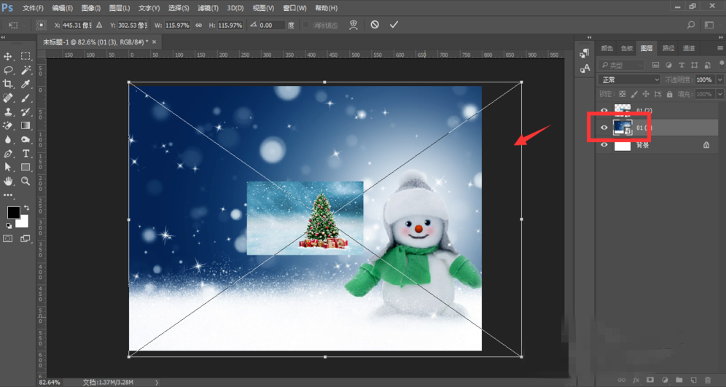Click the layer style fx icon

[636, 380]
